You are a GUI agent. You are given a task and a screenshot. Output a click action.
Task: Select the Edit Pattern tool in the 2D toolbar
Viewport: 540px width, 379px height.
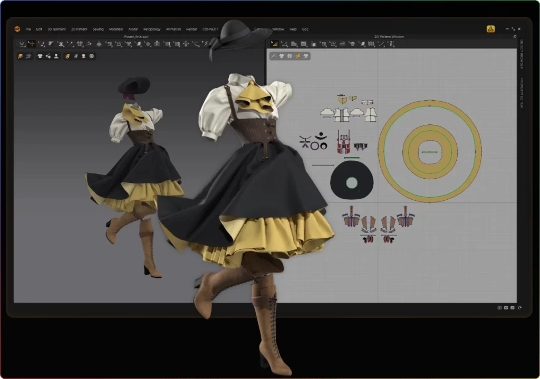coord(285,44)
